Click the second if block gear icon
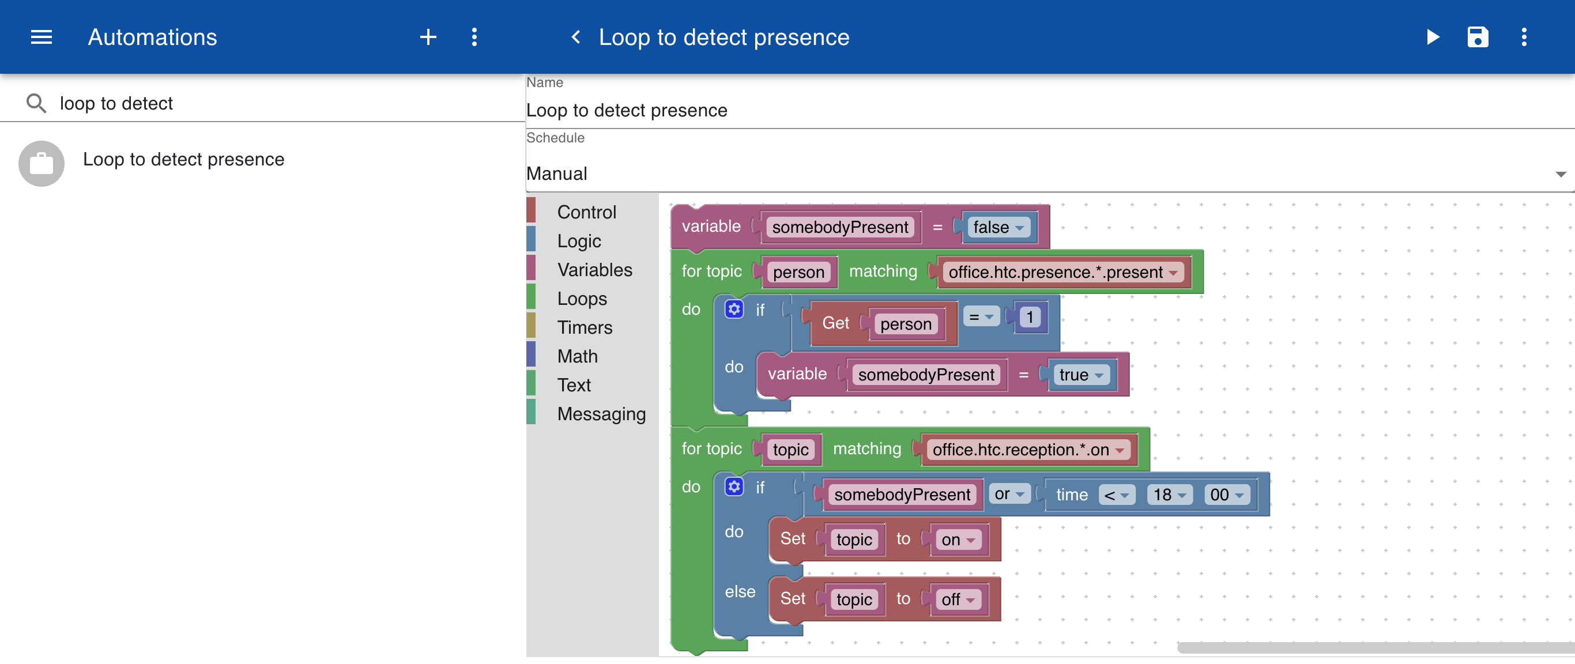 pos(734,486)
